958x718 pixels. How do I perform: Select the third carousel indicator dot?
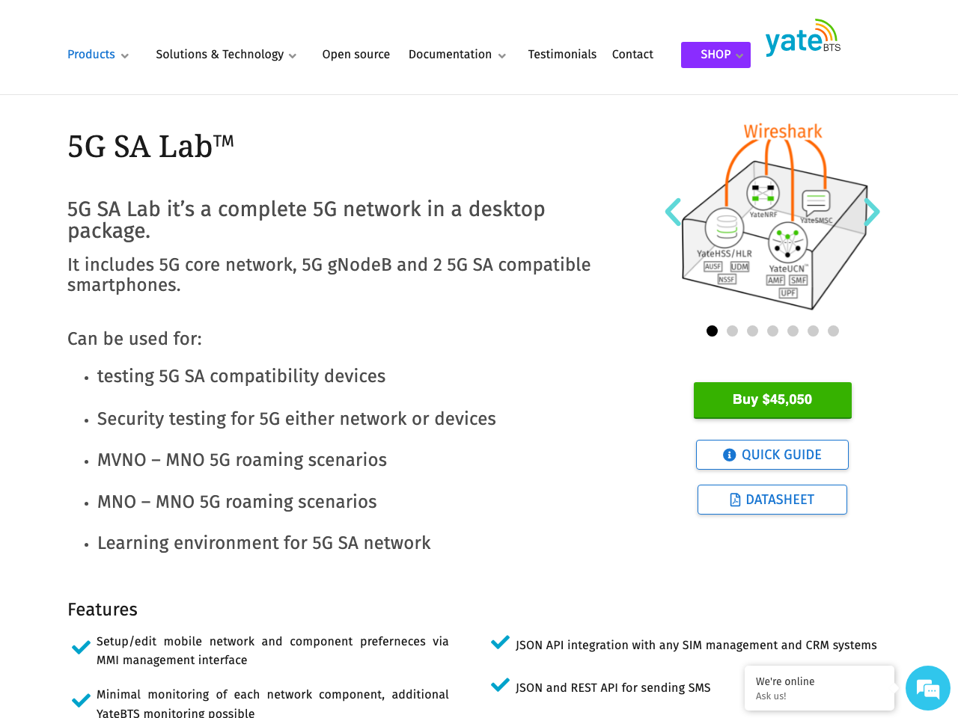[752, 331]
